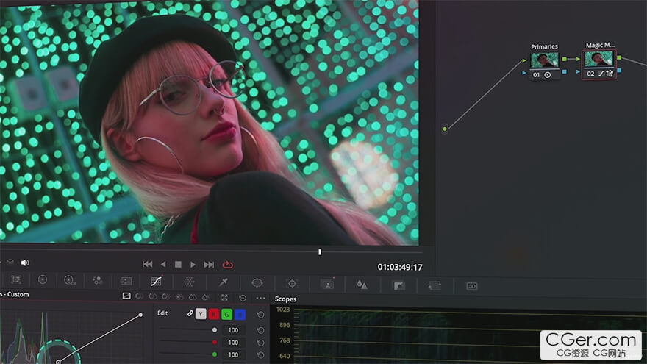Switch to Hue vs Sat curve
Screen dimensions: 647x364
pyautogui.click(x=153, y=296)
